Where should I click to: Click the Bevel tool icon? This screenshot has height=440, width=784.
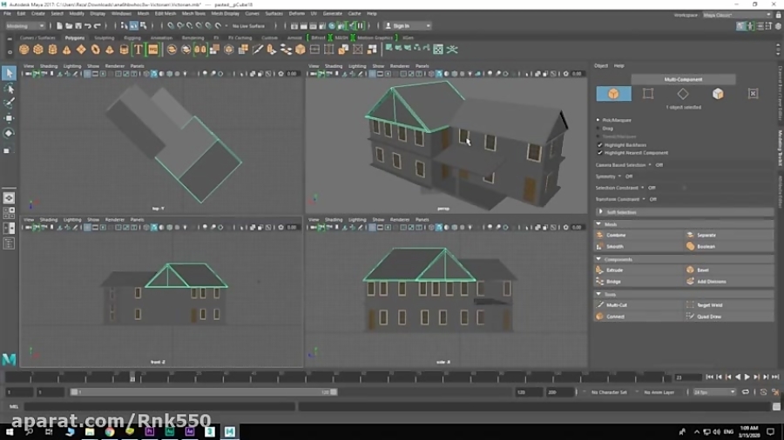coord(691,270)
